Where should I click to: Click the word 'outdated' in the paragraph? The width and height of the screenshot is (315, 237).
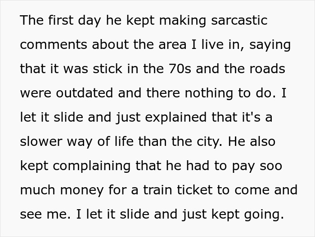(85, 93)
